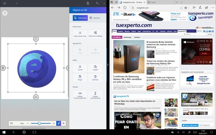216x135 pixels.
Task: Click the taskbar back arrow
Action: point(14,132)
